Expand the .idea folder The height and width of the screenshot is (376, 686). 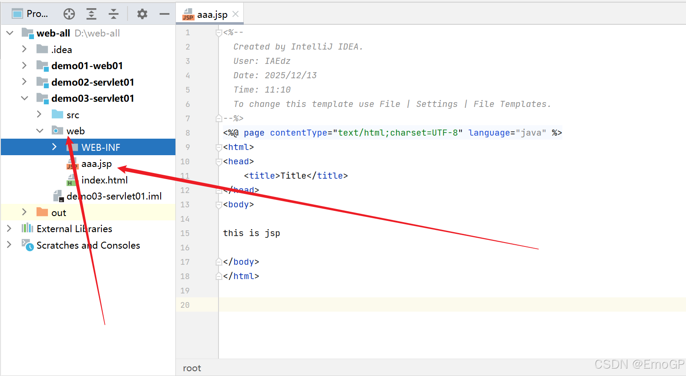(24, 49)
